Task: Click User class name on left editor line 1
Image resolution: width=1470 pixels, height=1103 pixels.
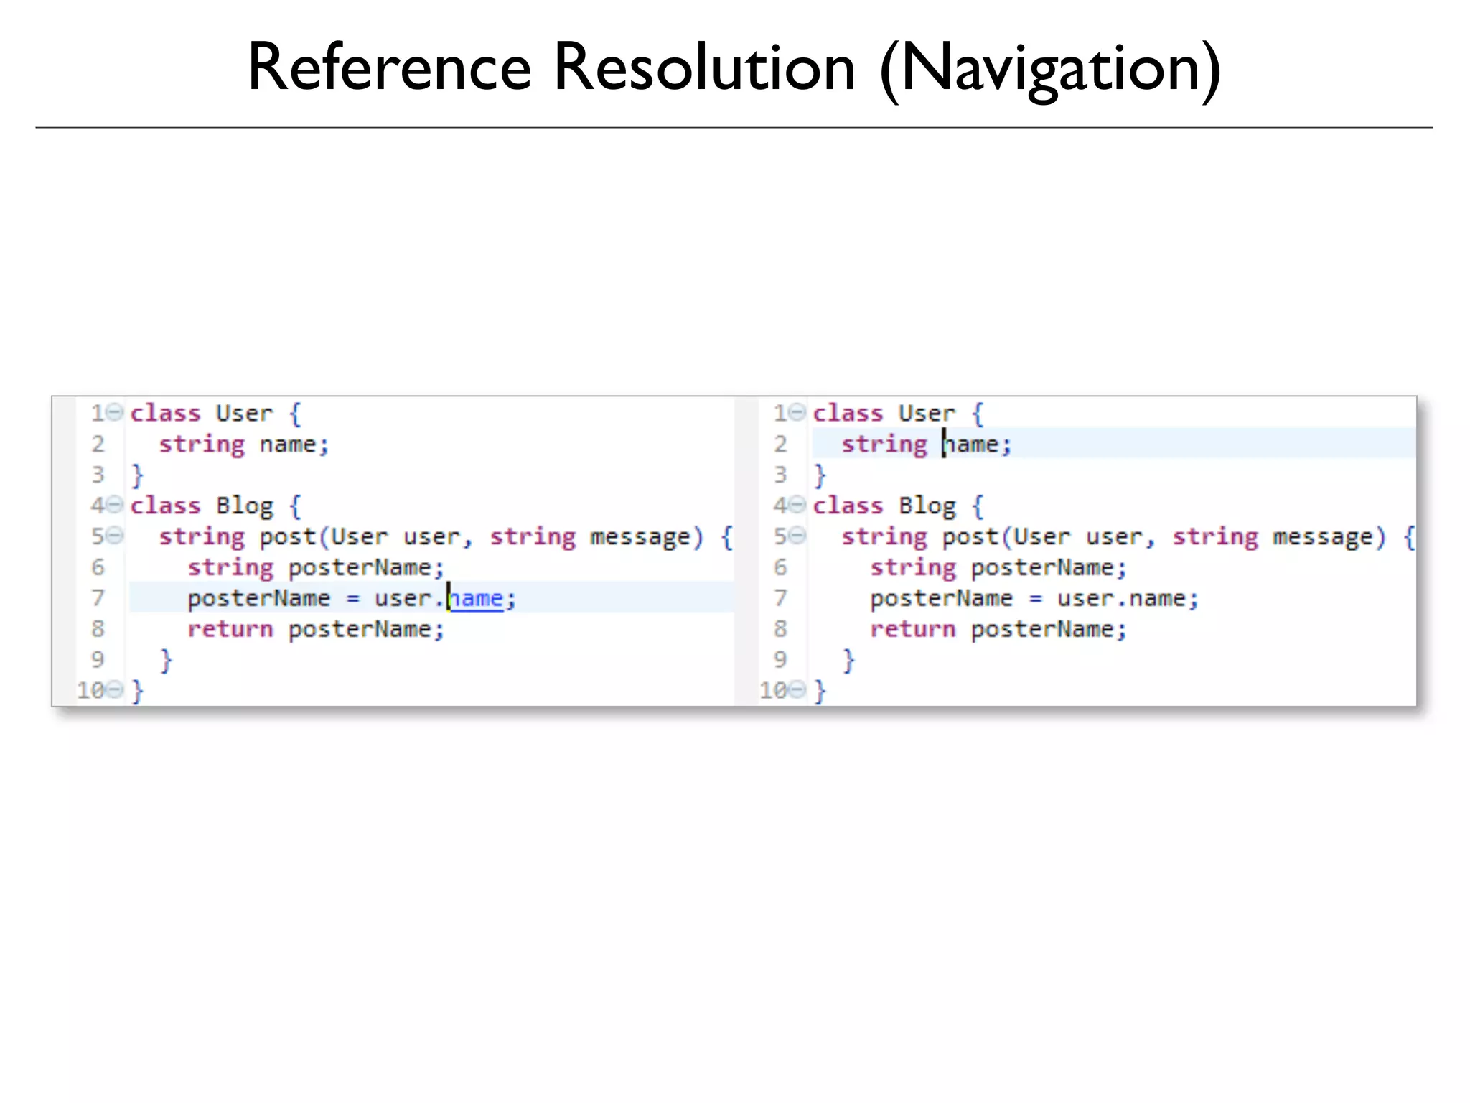Action: [x=244, y=413]
